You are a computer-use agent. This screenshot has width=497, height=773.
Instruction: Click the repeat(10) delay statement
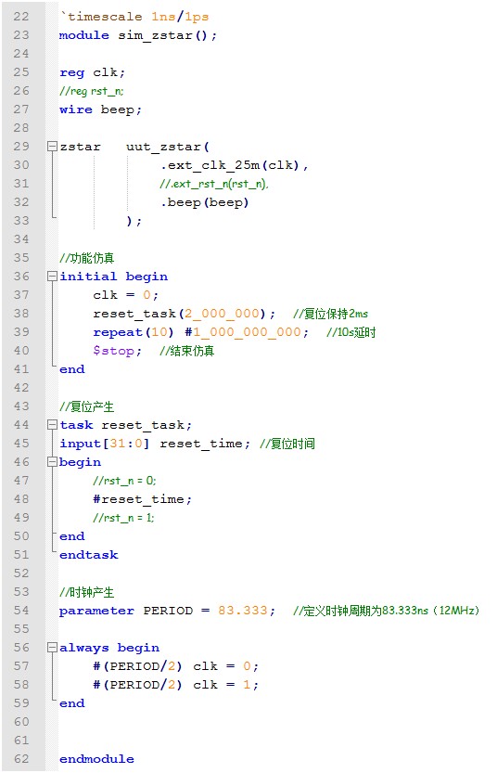click(x=201, y=333)
